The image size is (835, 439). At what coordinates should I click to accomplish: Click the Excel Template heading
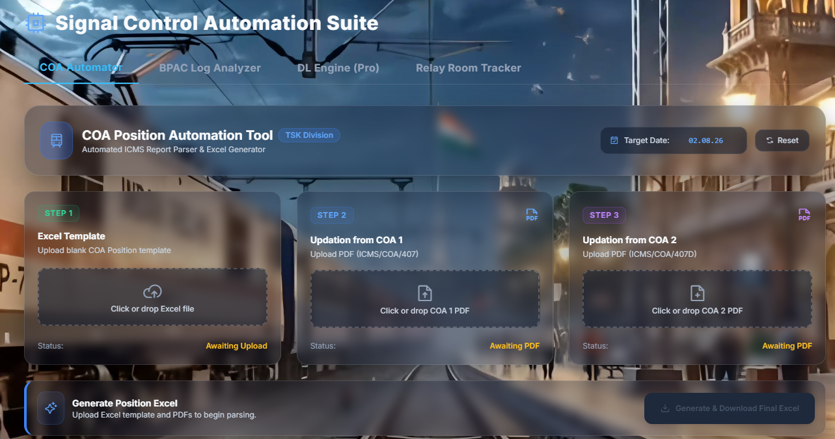72,236
